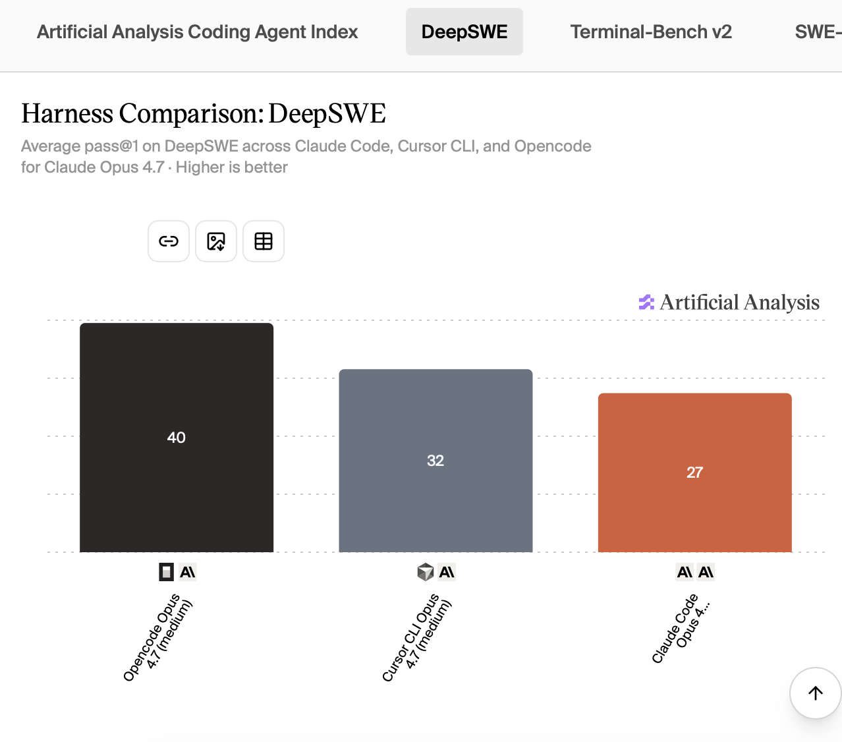Click Anthropic logo beside Cursor cube icon
842x742 pixels.
(447, 572)
